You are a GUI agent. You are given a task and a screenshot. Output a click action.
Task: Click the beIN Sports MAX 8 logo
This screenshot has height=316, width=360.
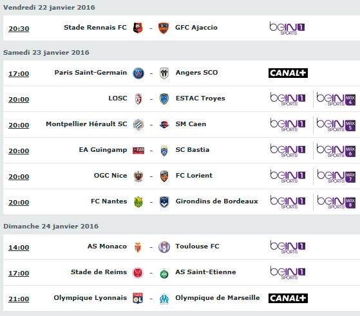(x=336, y=202)
